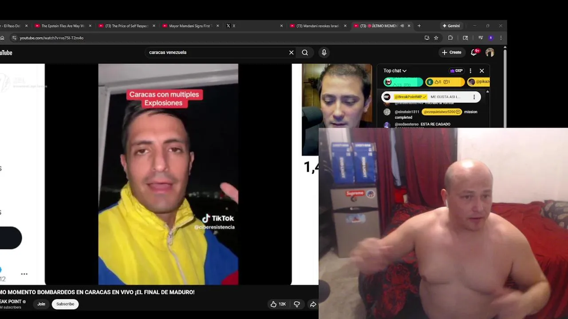Click the YouTube Create button

pyautogui.click(x=452, y=52)
